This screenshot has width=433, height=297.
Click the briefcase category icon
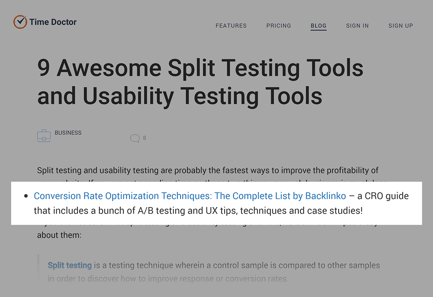pos(44,136)
